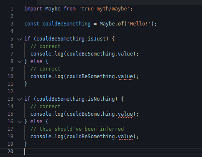Click the closing brace on line 19
This screenshot has width=202, height=157.
pos(26,144)
